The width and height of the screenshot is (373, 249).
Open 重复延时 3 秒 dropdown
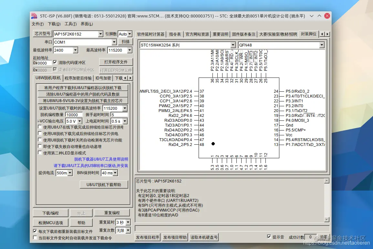[x=128, y=223]
